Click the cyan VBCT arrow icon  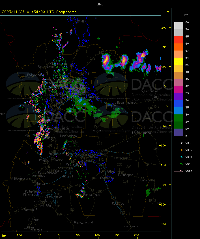coord(179,157)
